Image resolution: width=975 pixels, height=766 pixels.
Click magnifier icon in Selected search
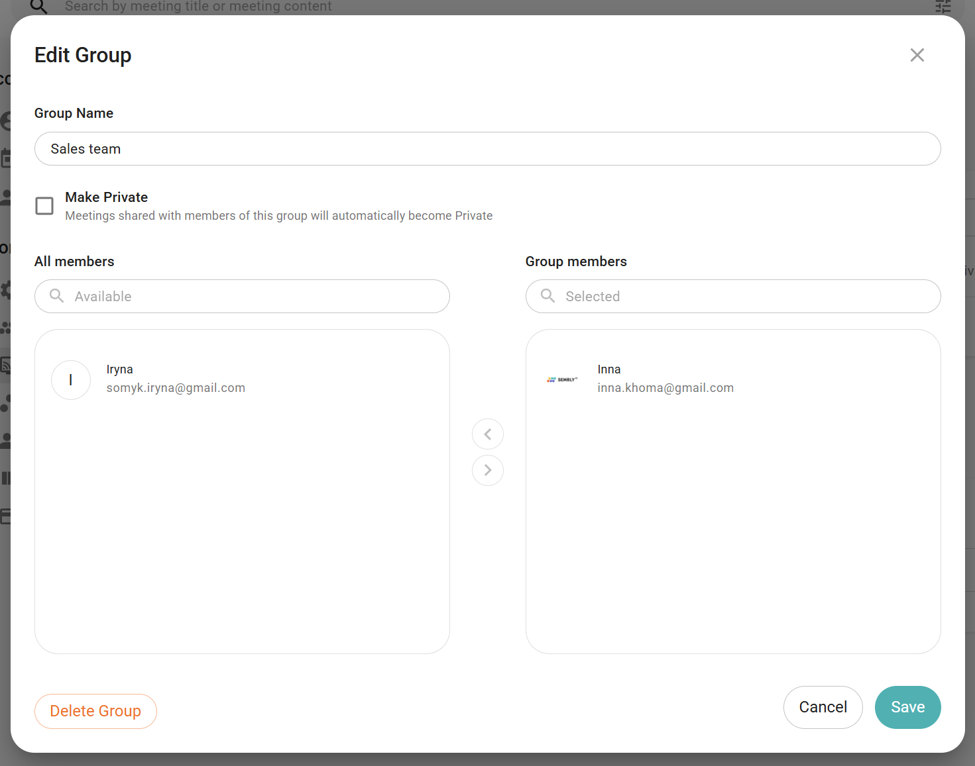click(547, 296)
